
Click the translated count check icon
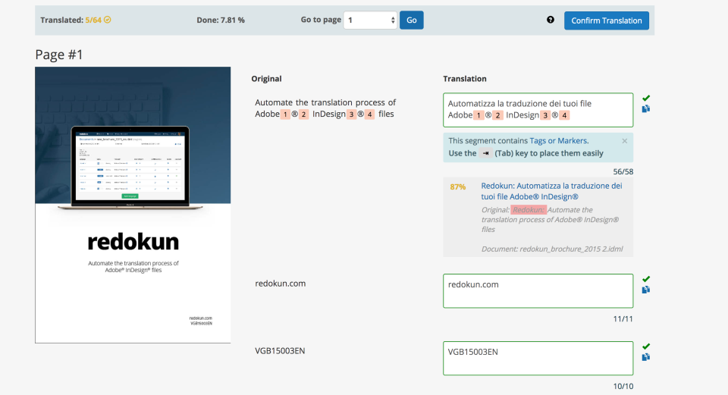tap(107, 20)
